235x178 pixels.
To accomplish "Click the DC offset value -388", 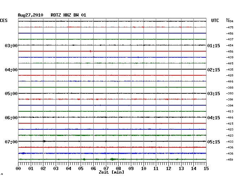I will coord(230,88).
